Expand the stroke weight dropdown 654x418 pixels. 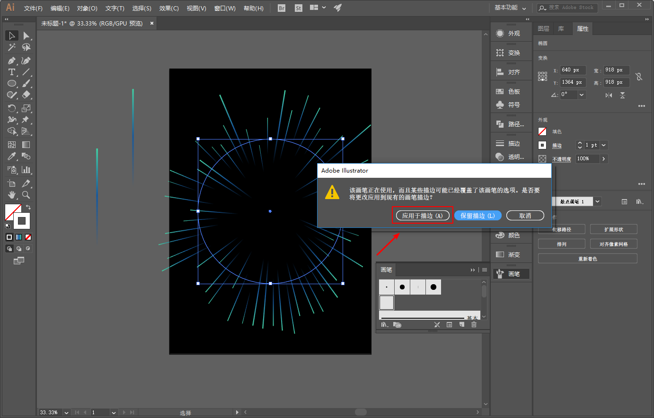(x=604, y=145)
